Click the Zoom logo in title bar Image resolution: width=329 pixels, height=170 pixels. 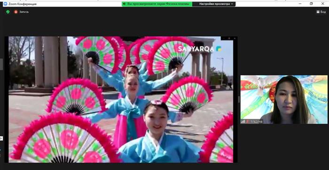coord(6,4)
